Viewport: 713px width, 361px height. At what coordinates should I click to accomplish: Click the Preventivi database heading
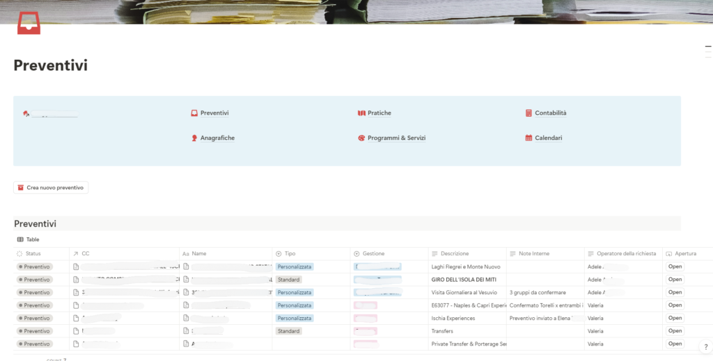(x=35, y=224)
